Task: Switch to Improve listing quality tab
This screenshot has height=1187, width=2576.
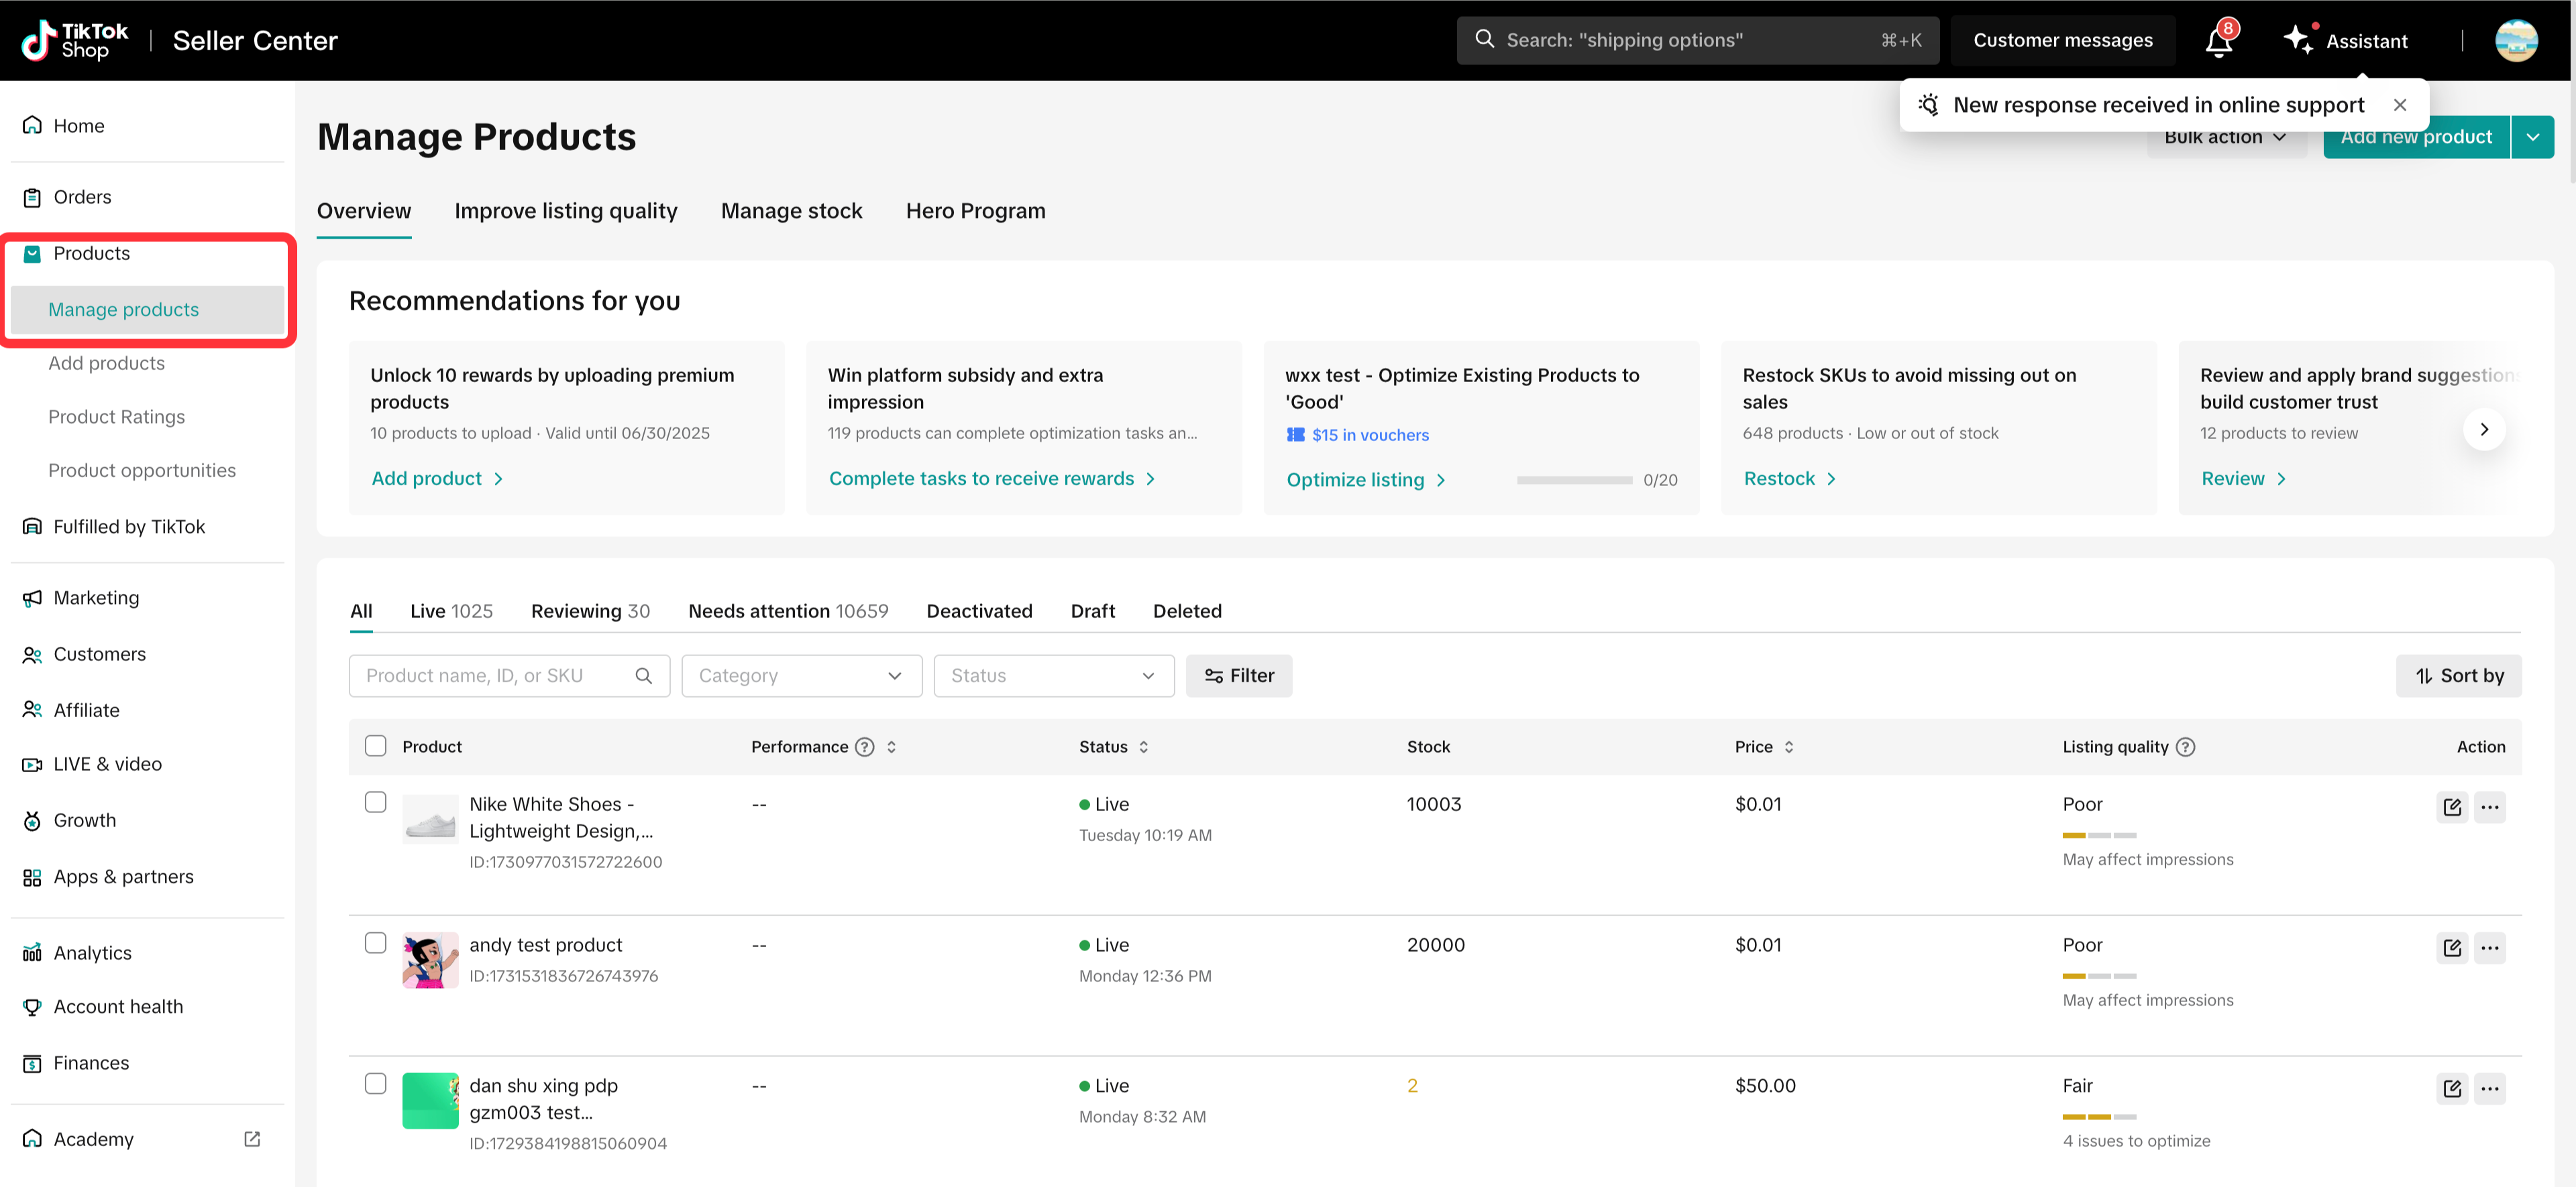Action: click(x=565, y=211)
